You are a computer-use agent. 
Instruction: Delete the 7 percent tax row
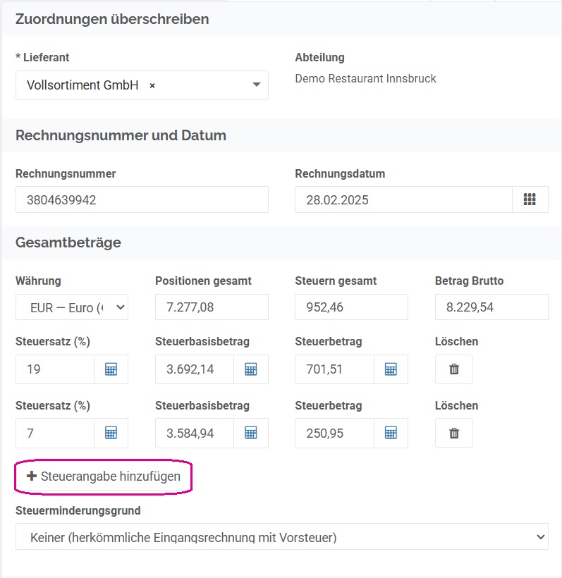click(454, 433)
